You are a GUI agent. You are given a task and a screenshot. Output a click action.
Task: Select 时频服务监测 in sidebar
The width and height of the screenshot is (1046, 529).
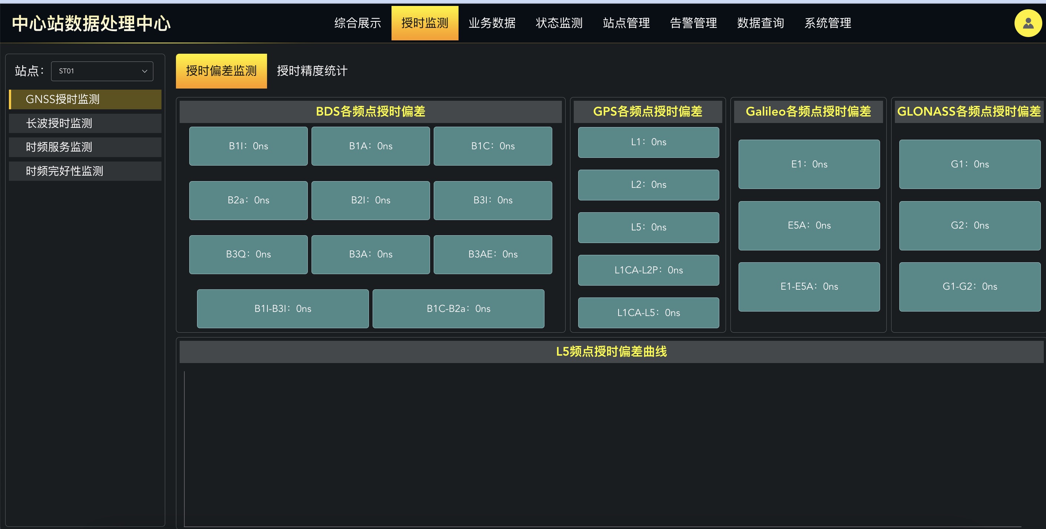(85, 147)
